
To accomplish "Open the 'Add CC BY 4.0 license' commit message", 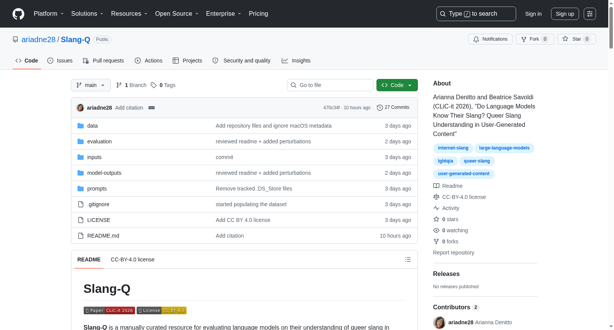I will [243, 220].
